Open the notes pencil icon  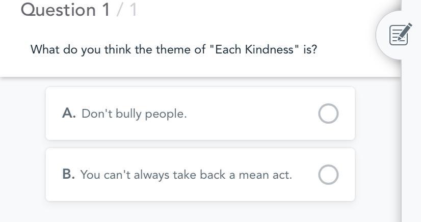tap(400, 35)
